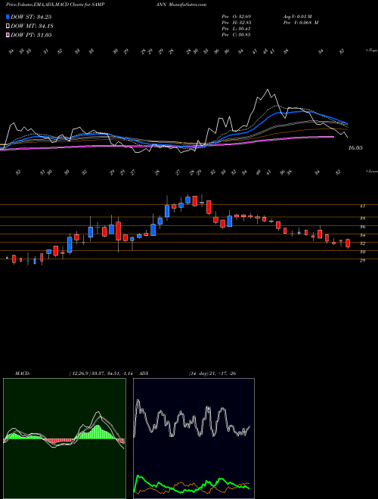Click the last red candlestick at the chart's right end
This screenshot has height=499, width=378.
point(348,243)
